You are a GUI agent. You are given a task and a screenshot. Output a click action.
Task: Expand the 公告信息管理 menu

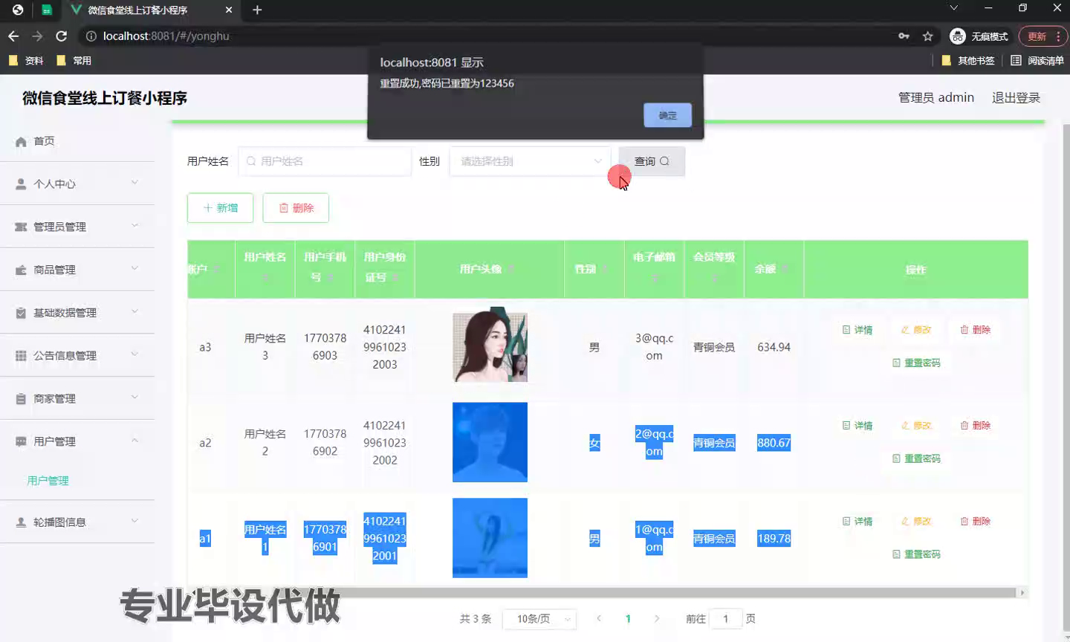[77, 356]
